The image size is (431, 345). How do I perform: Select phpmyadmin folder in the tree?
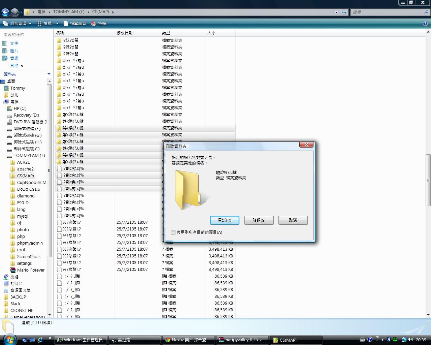[30, 243]
